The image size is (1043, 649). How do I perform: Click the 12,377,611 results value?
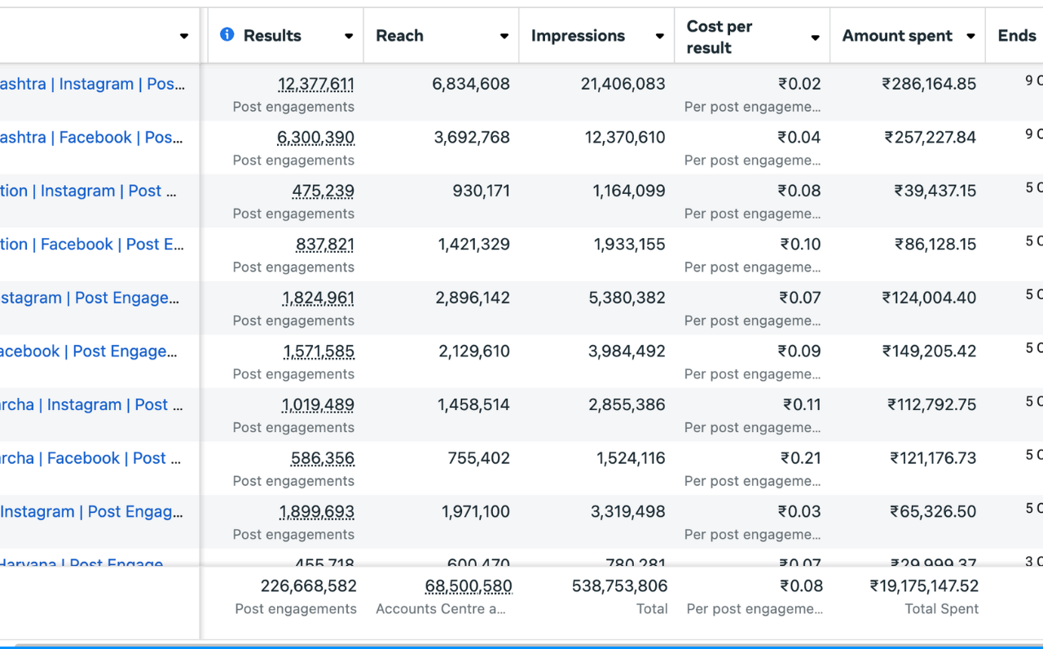[x=315, y=84]
